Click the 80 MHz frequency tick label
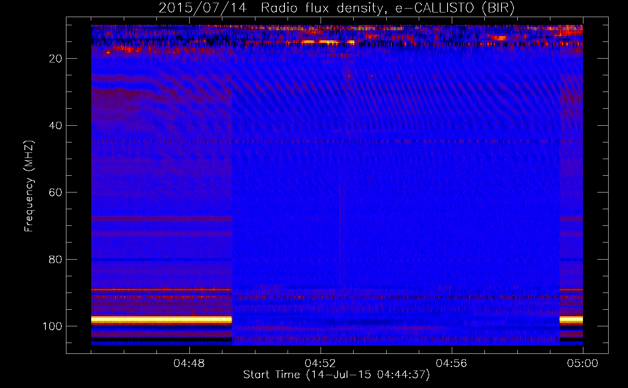This screenshot has width=628, height=388. point(56,260)
